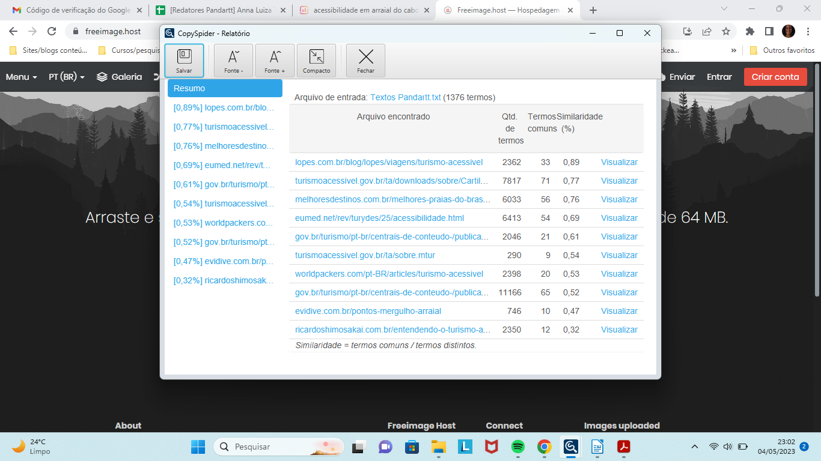Viewport: 821px width, 461px height.
Task: Switch to the acessibilidade em arraial tab
Action: pos(363,10)
